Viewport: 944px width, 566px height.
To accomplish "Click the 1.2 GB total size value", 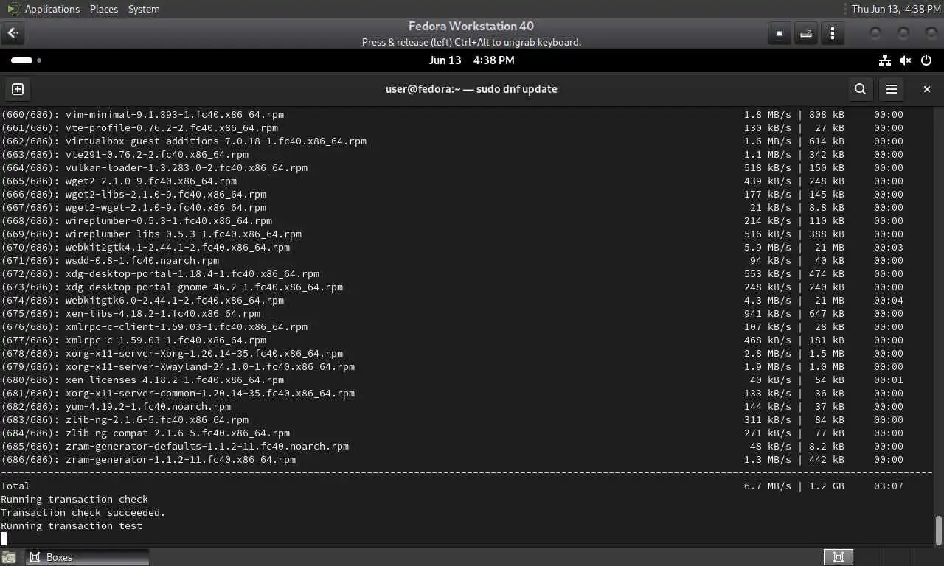I will click(827, 486).
